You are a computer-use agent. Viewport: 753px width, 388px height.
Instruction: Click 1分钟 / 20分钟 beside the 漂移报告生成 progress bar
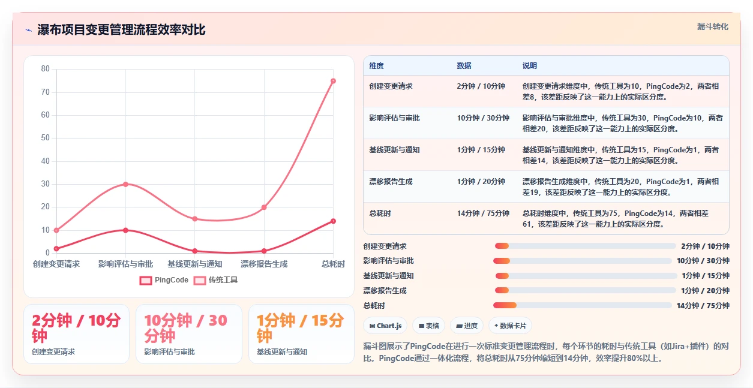(x=705, y=291)
